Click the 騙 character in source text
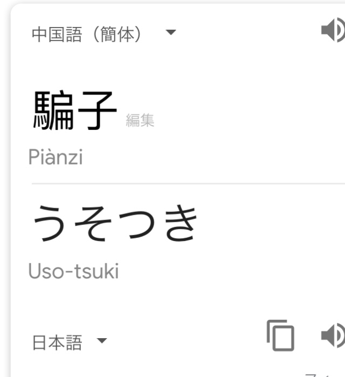The width and height of the screenshot is (345, 377). [x=53, y=111]
